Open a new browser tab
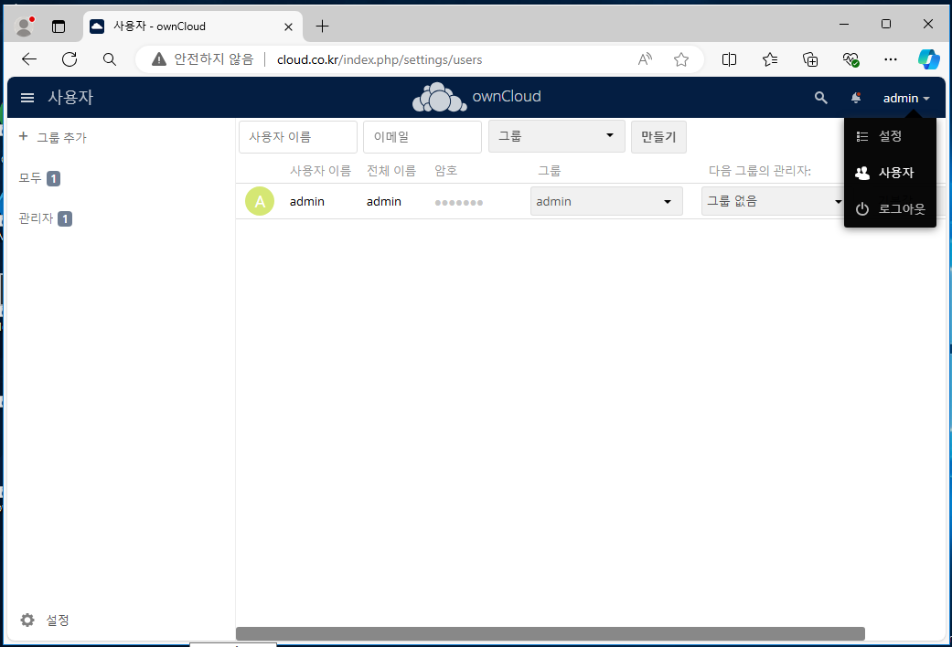952x647 pixels. [323, 27]
